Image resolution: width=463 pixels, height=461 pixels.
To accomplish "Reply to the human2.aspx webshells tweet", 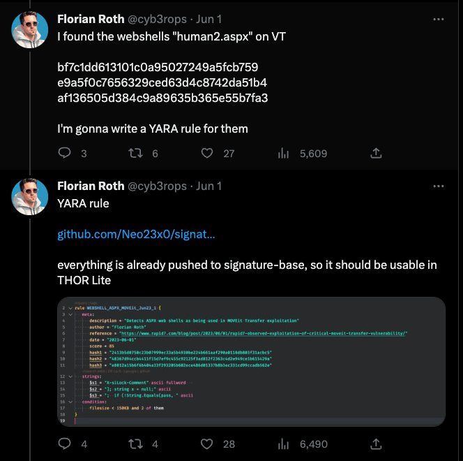I will [x=64, y=153].
